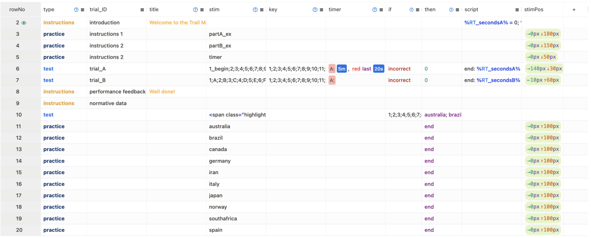The image size is (591, 238).
Task: Show help for key column
Action: (315, 10)
